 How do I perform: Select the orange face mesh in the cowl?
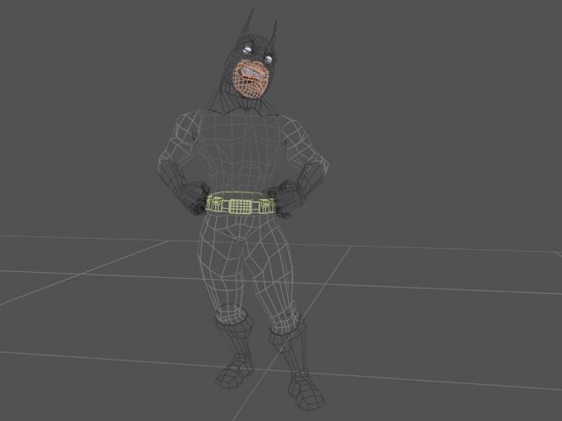(249, 80)
